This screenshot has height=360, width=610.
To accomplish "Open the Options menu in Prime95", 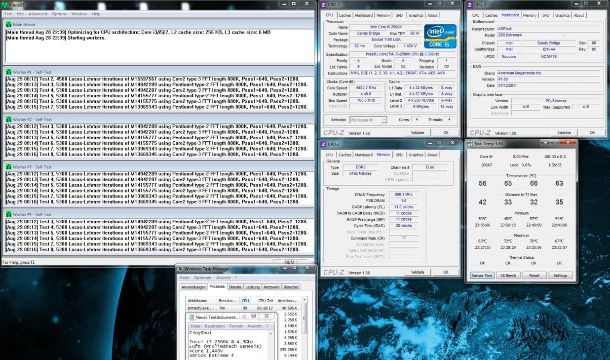I will pyautogui.click(x=60, y=14).
